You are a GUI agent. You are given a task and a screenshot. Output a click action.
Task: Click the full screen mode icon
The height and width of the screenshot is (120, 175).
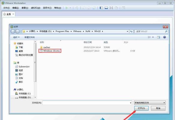(111, 8)
